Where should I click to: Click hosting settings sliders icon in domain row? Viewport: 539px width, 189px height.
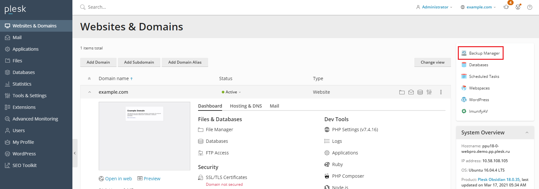(429, 92)
